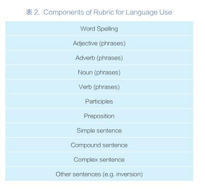Select the 'Adverb (phrases)' row
The width and height of the screenshot is (205, 191).
coord(99,58)
